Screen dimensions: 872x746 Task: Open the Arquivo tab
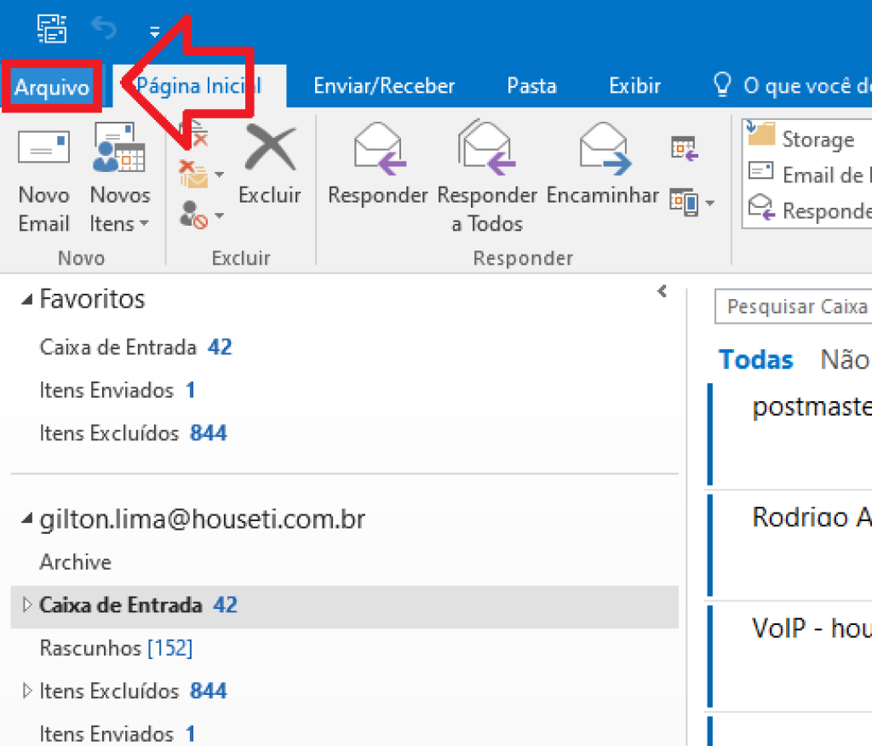click(52, 87)
